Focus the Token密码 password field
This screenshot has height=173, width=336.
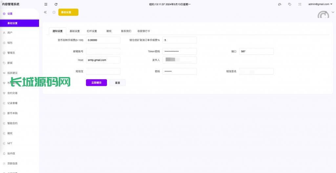179,51
